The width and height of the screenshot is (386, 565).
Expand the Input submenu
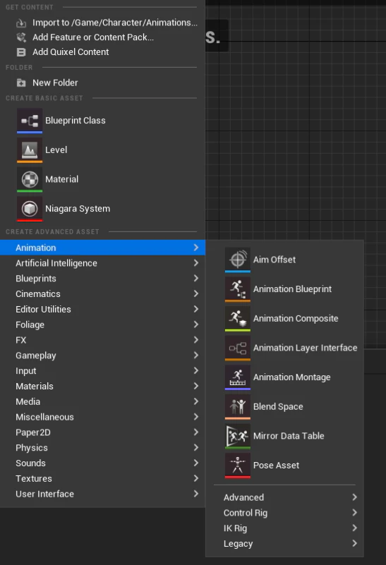tap(103, 371)
